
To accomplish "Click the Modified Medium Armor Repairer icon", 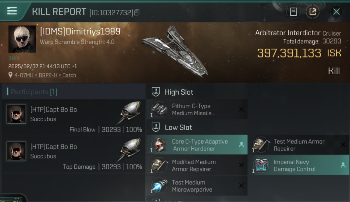I will click(159, 165).
